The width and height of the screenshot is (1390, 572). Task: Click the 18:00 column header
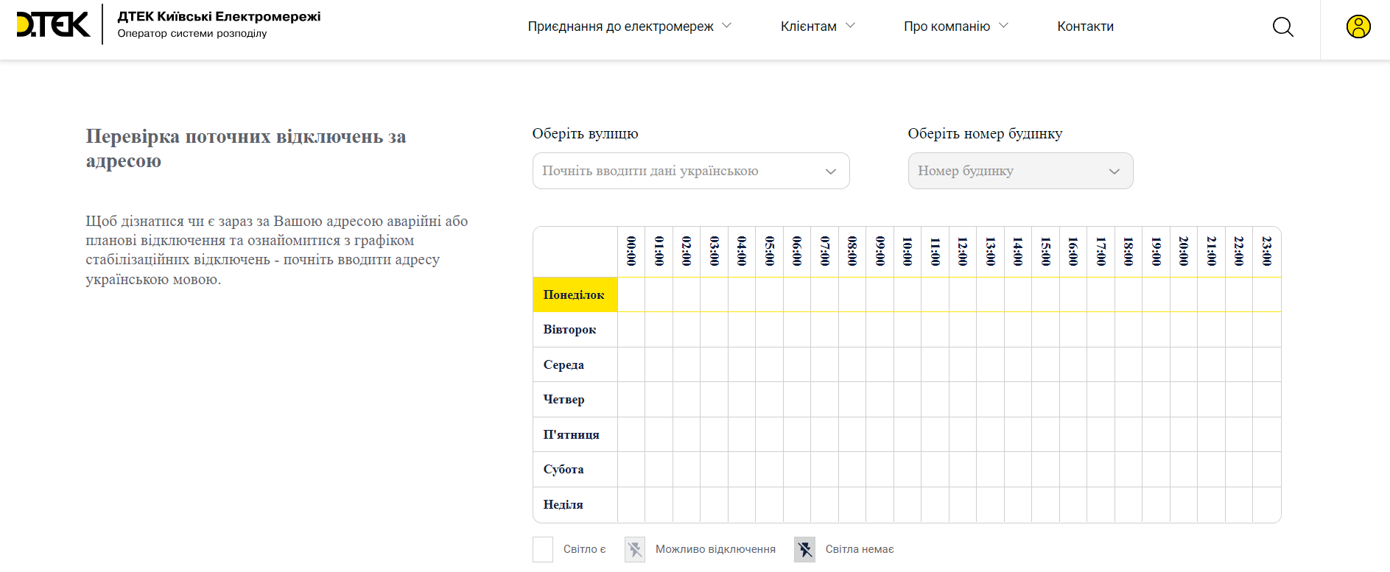pyautogui.click(x=1129, y=251)
